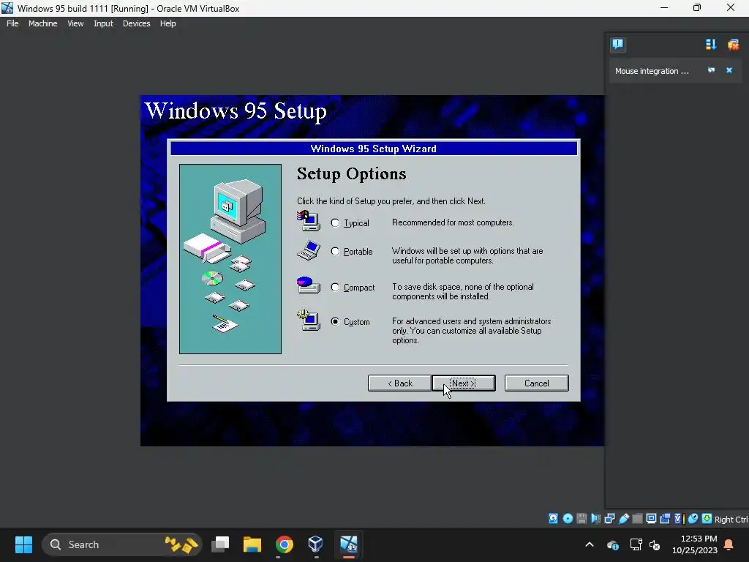Toggle the notification center speech-bubble icon
The height and width of the screenshot is (562, 749).
pos(617,45)
